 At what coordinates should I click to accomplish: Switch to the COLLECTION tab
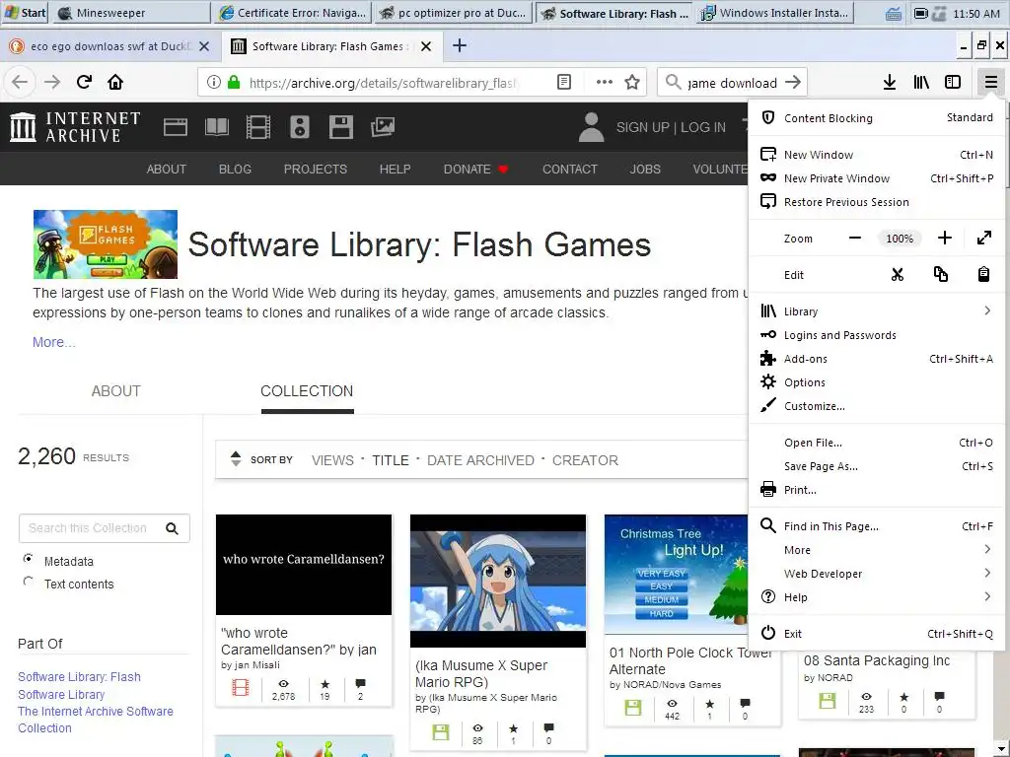pyautogui.click(x=307, y=391)
